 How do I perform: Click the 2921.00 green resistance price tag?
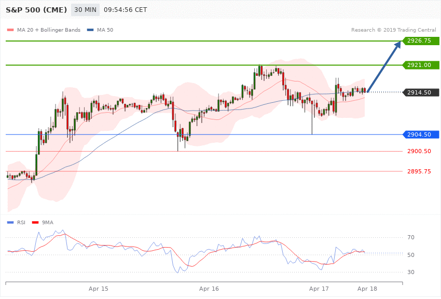[x=421, y=65]
